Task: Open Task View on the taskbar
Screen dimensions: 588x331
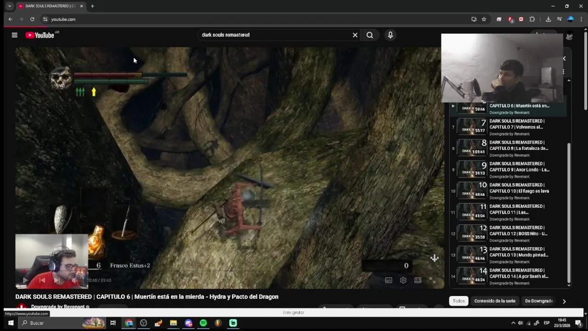Action: (113, 323)
